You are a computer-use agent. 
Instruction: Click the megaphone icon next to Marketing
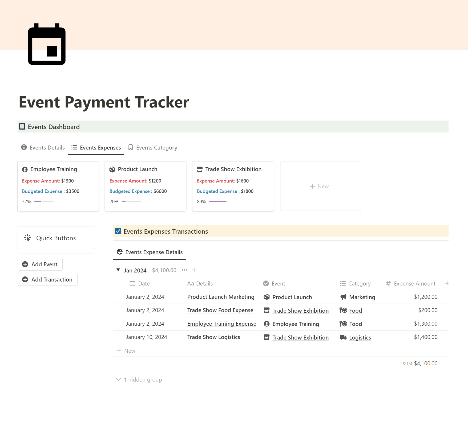pyautogui.click(x=344, y=297)
